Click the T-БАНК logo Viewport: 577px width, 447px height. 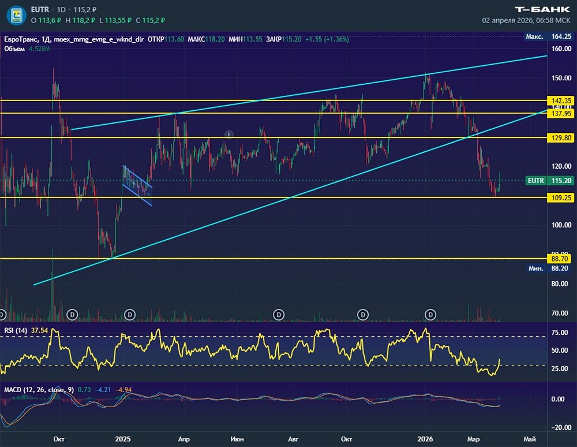542,9
